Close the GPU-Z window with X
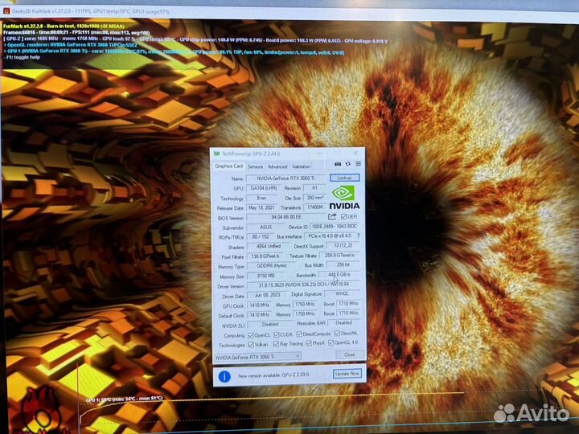 [x=355, y=153]
